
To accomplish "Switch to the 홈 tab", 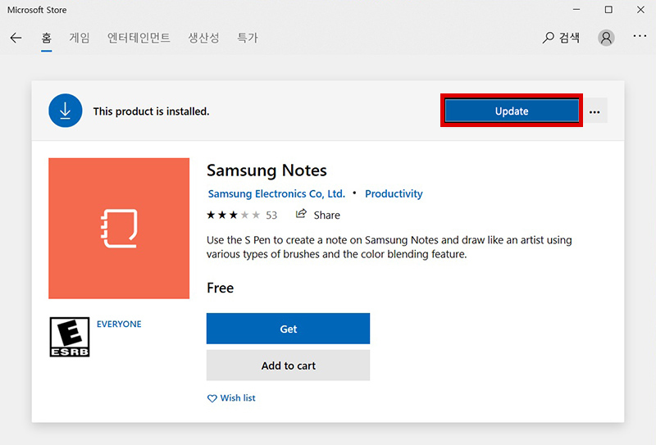I will 47,38.
